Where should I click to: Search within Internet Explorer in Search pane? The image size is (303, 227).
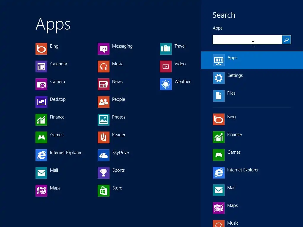tap(252, 173)
